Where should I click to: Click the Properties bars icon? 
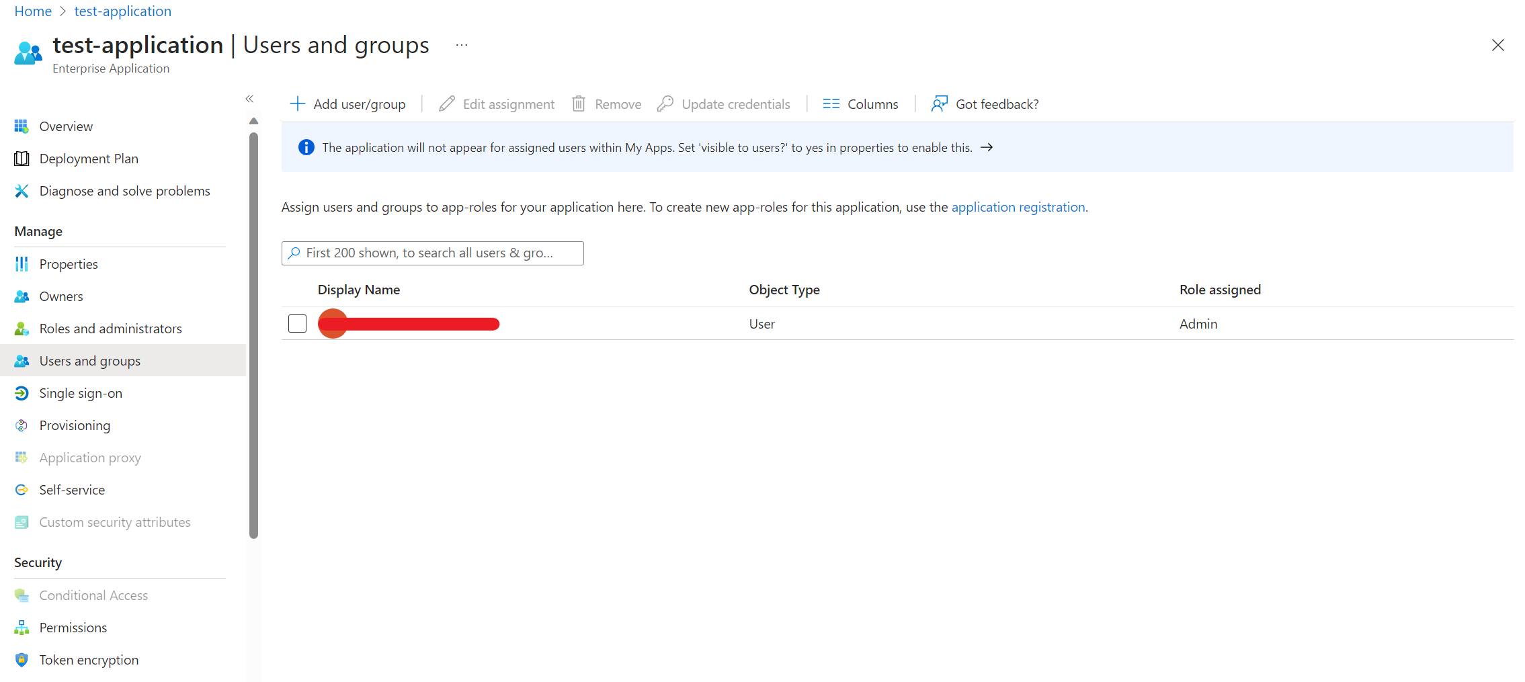(22, 264)
